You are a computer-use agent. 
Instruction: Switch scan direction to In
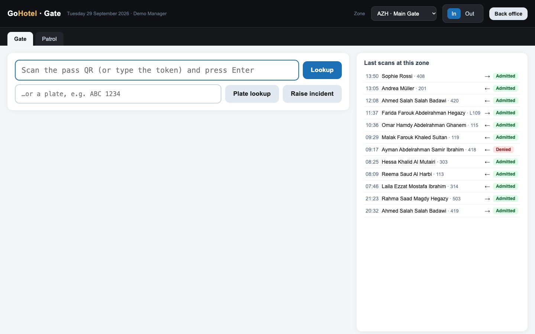pyautogui.click(x=454, y=14)
